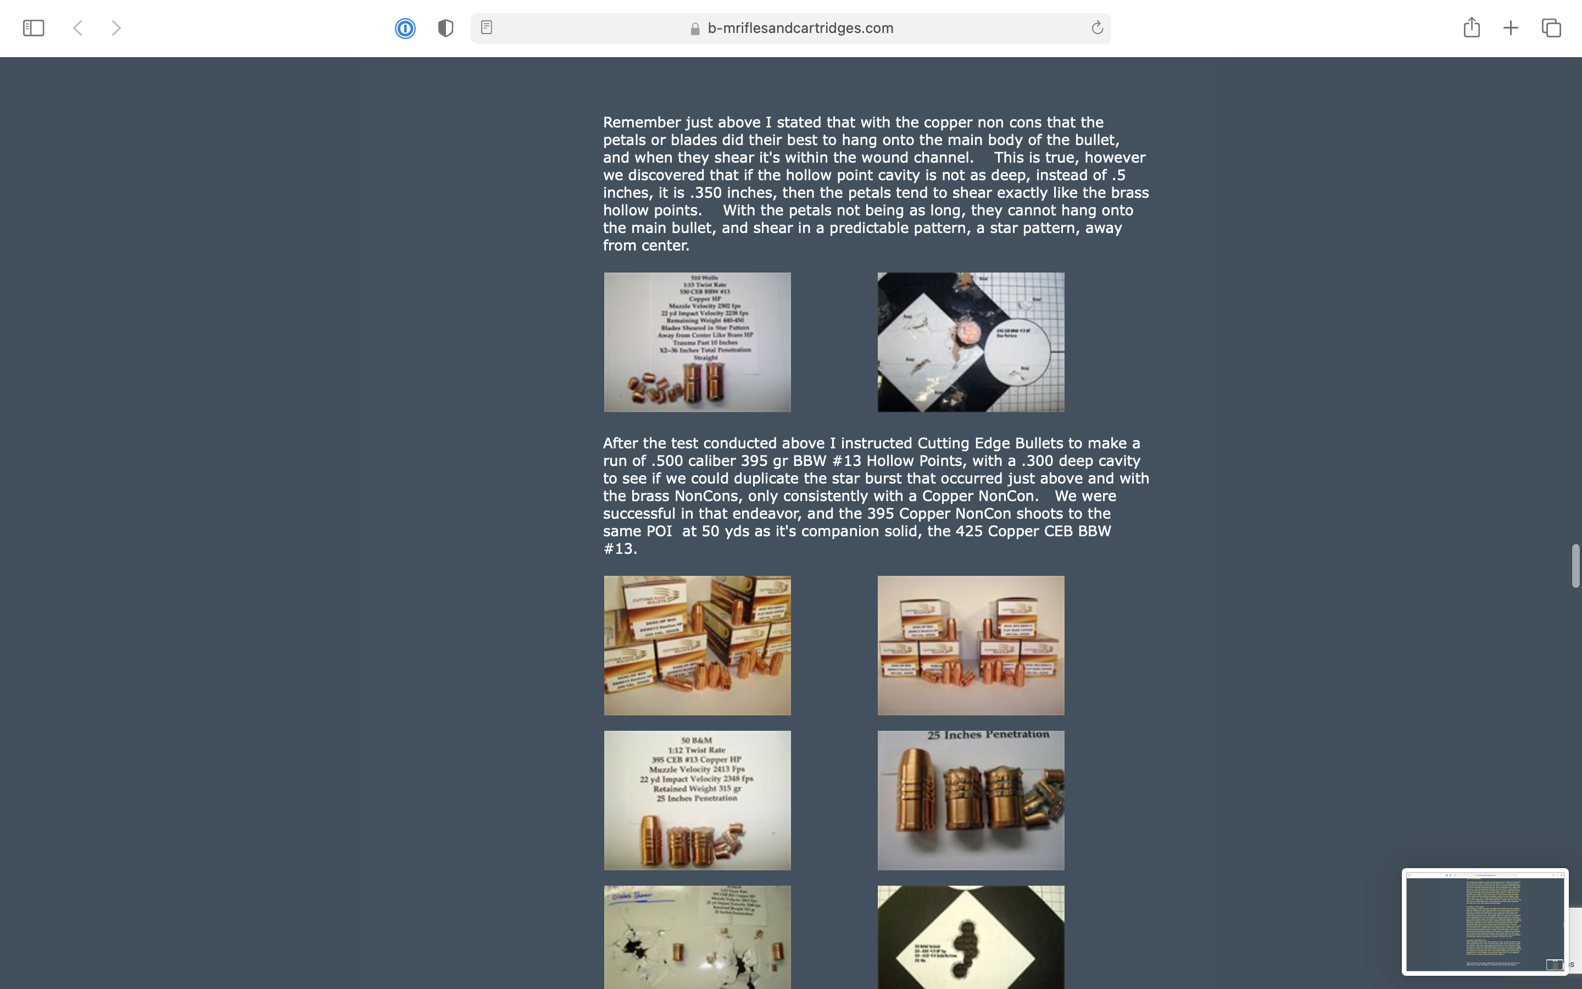Open the 510 Wells copper HP data photo
Screen dimensions: 1582x989
point(697,342)
